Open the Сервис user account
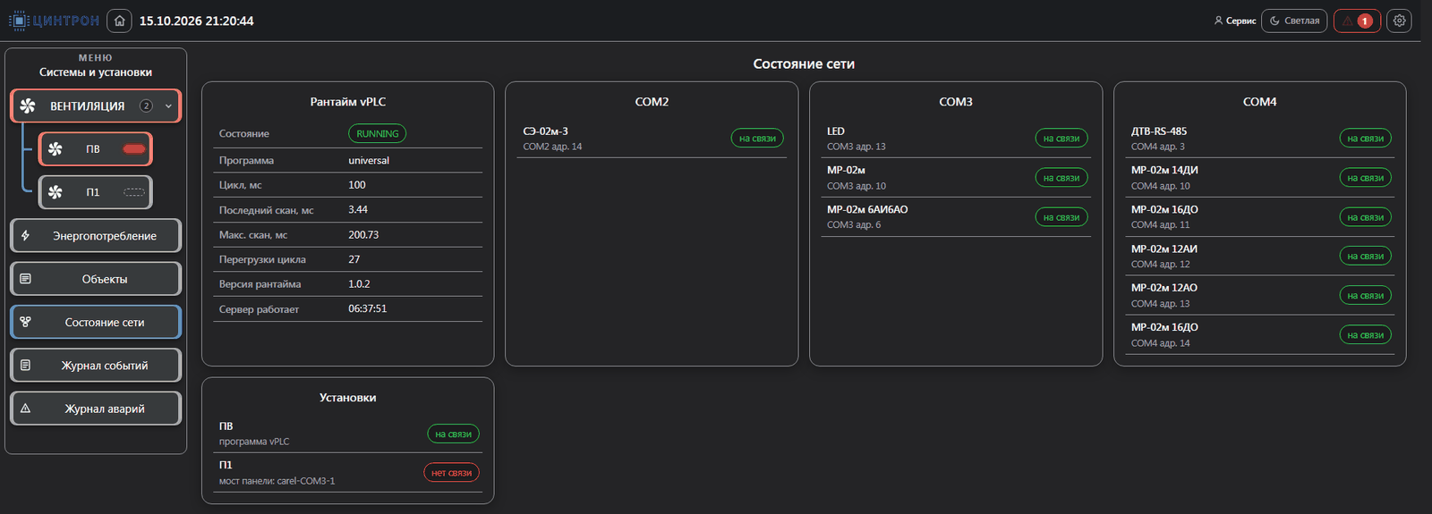This screenshot has width=1432, height=514. [x=1234, y=21]
